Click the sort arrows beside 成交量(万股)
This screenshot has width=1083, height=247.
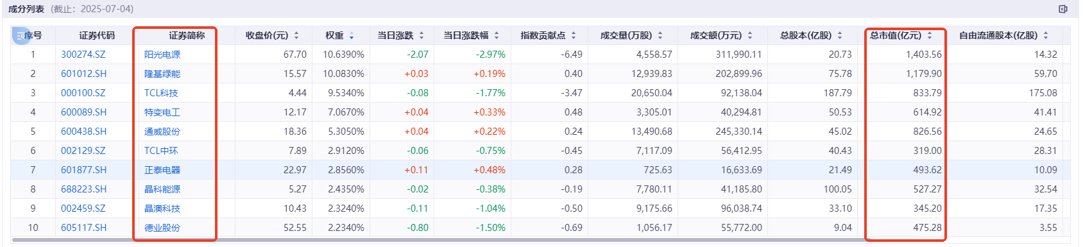point(660,35)
